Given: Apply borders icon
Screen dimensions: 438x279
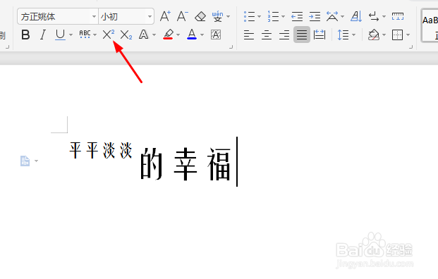Looking at the screenshot, I should click(398, 35).
